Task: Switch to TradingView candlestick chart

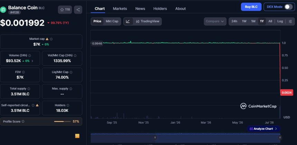Action: (x=147, y=21)
